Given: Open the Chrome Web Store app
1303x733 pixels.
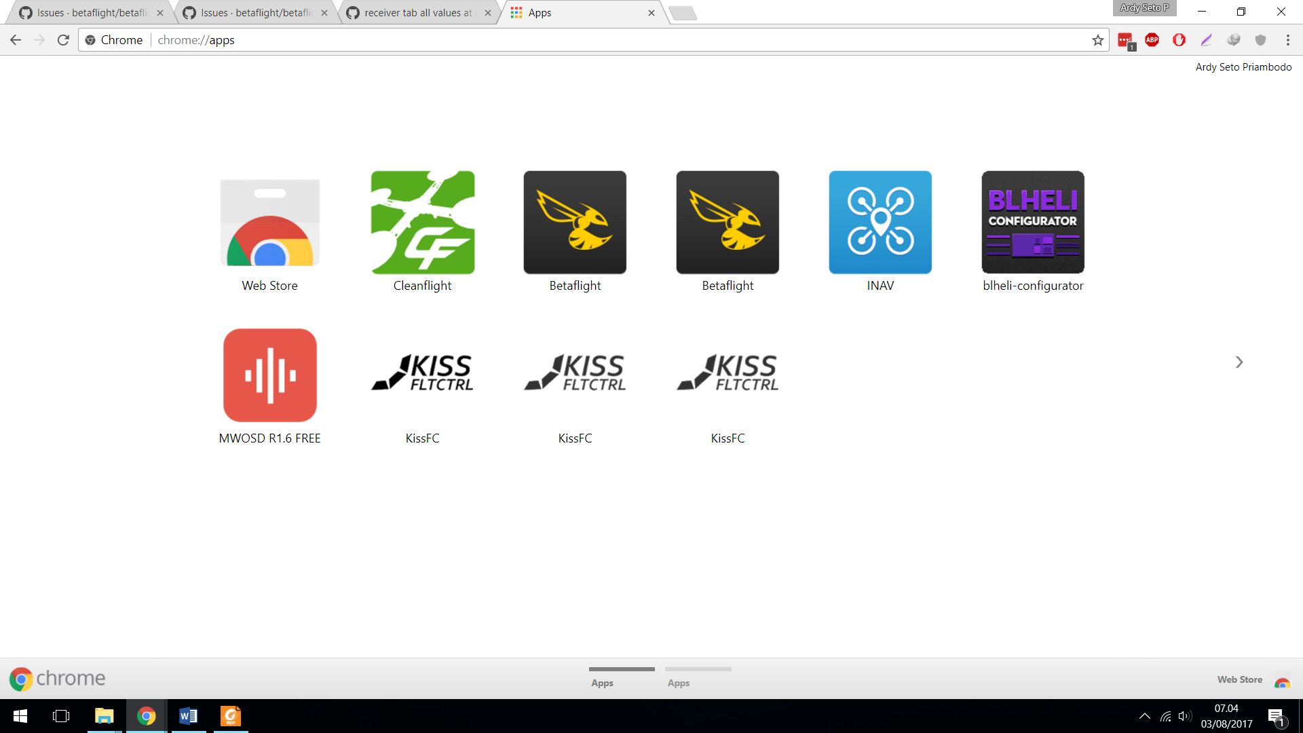Looking at the screenshot, I should tap(269, 231).
